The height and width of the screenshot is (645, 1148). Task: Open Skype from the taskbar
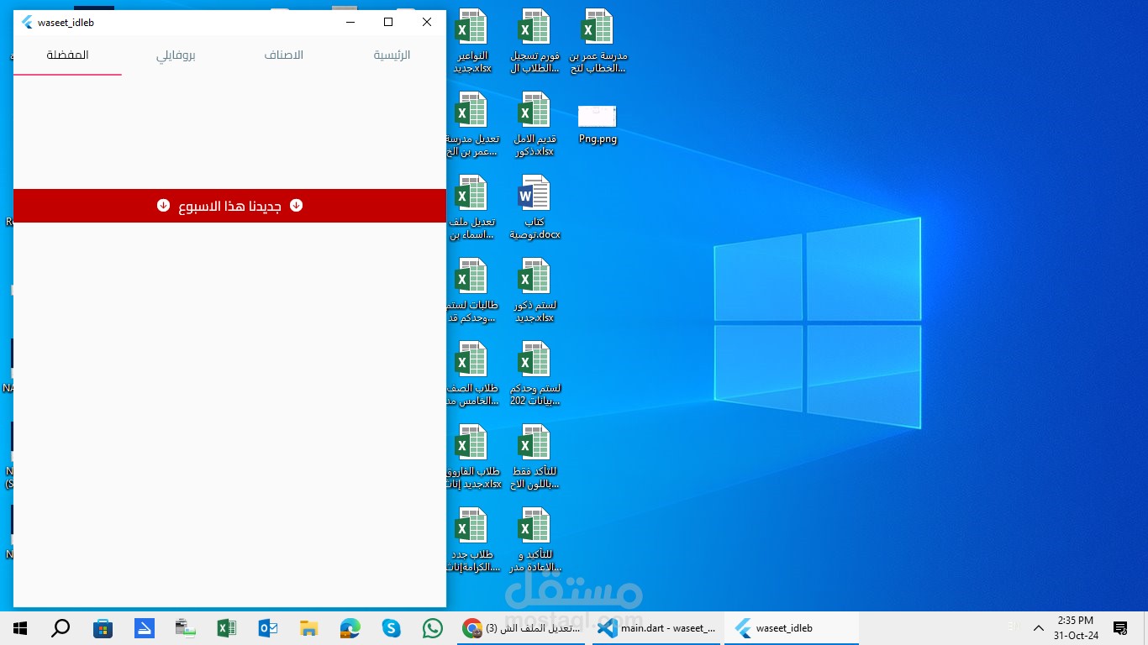pos(391,628)
